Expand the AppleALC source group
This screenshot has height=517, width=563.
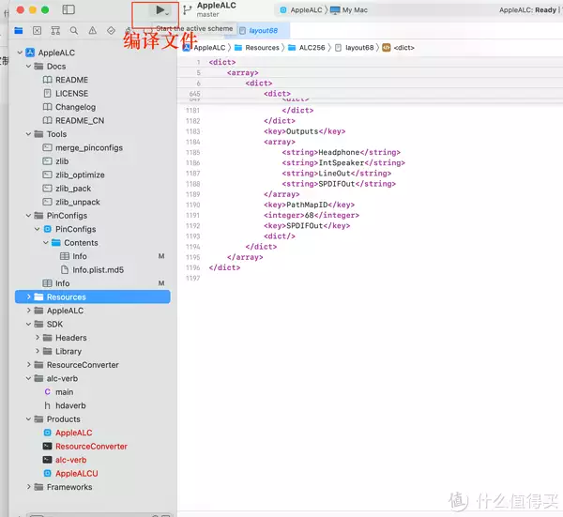[29, 311]
